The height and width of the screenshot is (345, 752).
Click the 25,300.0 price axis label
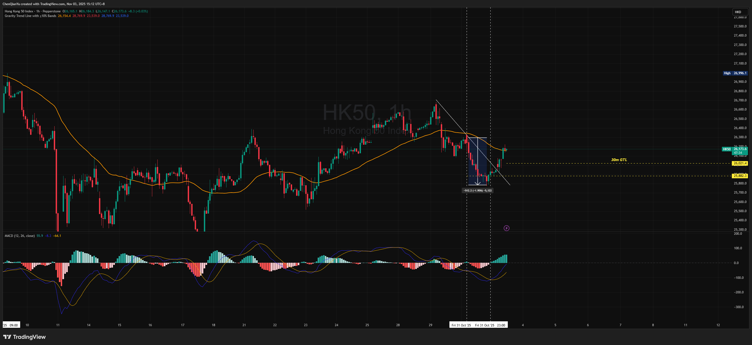tap(740, 230)
